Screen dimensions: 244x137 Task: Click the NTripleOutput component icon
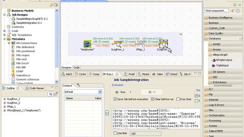(213, 60)
